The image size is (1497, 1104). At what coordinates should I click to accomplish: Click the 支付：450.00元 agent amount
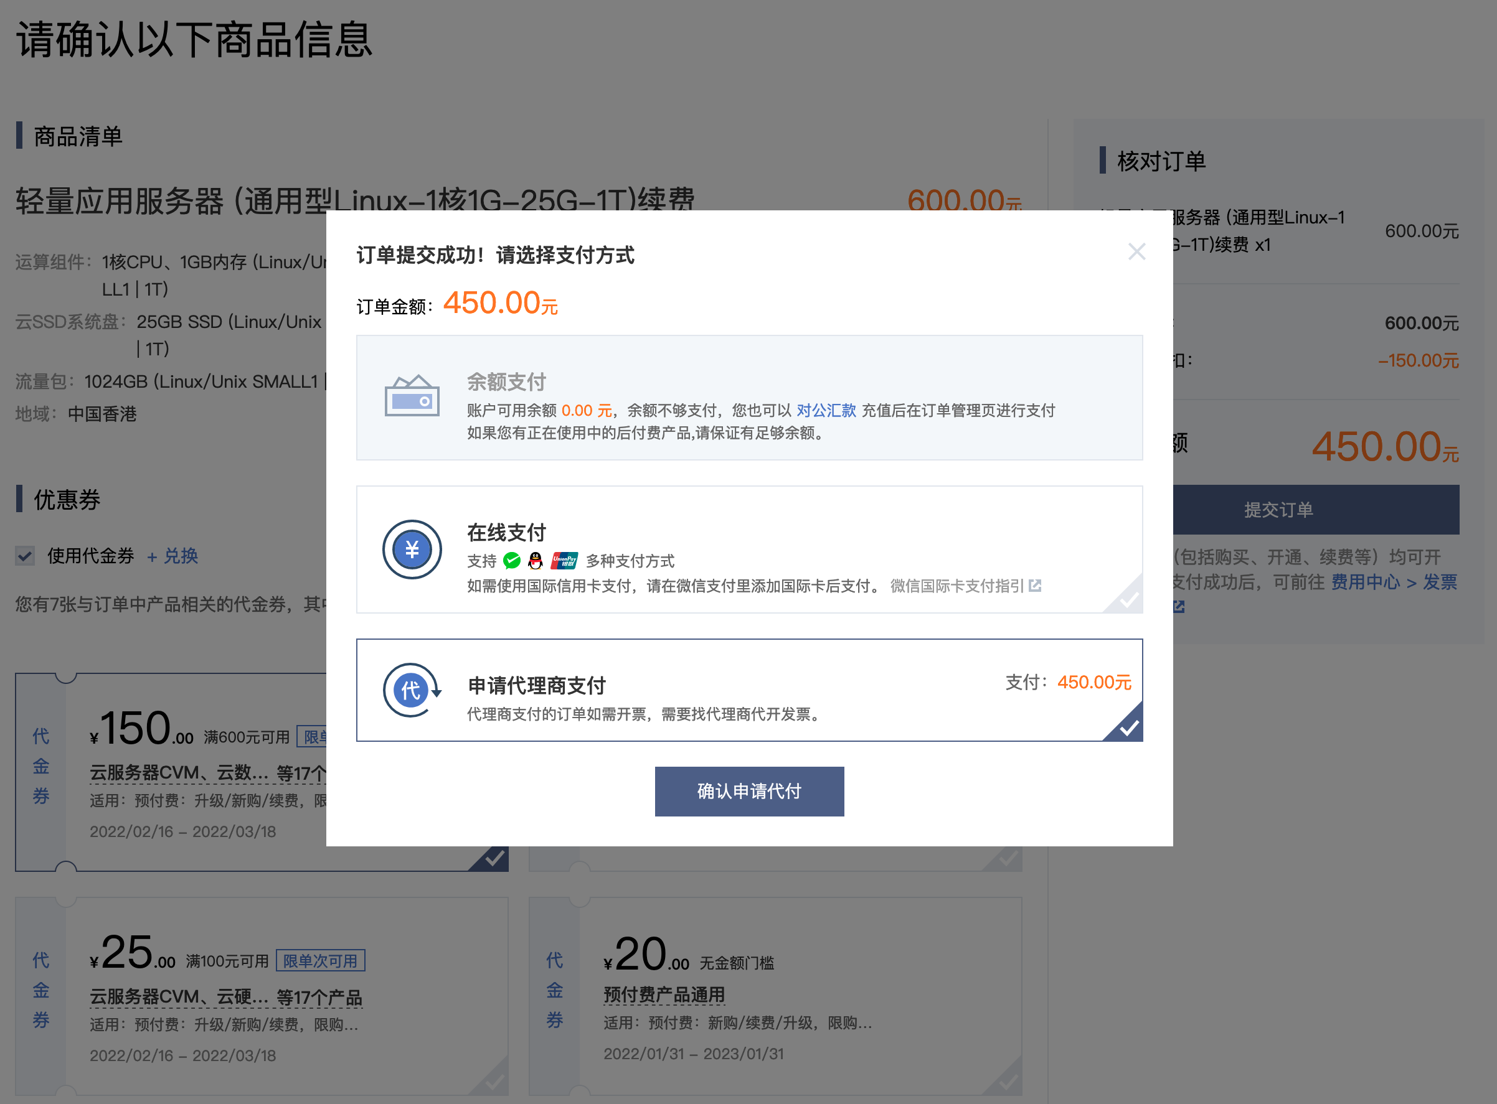[x=1069, y=681]
